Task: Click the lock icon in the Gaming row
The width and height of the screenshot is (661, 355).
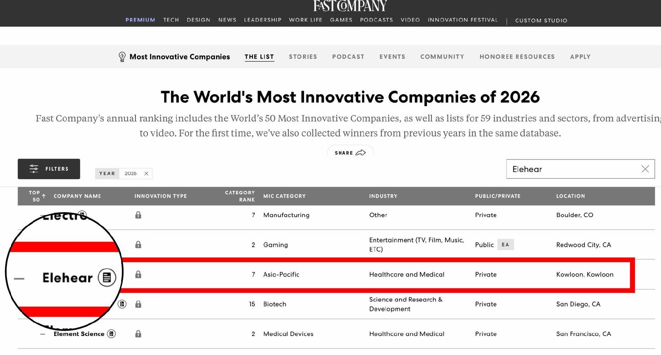Action: pos(138,245)
